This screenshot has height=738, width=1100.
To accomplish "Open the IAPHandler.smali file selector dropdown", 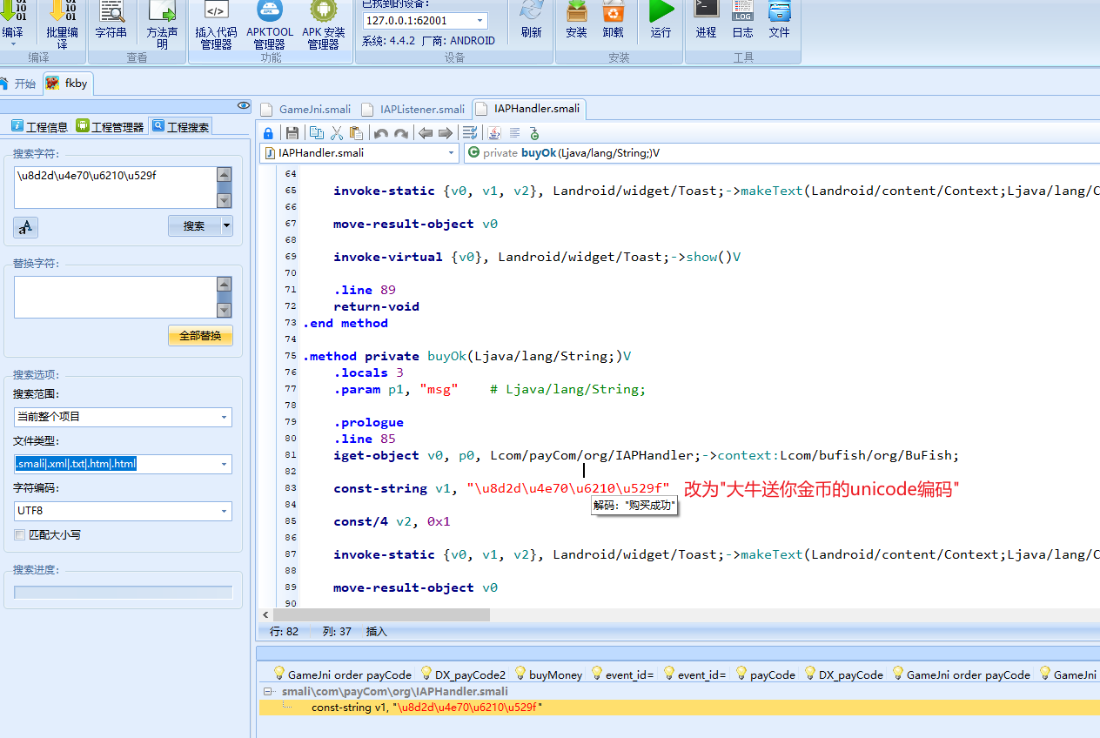I will click(x=451, y=153).
